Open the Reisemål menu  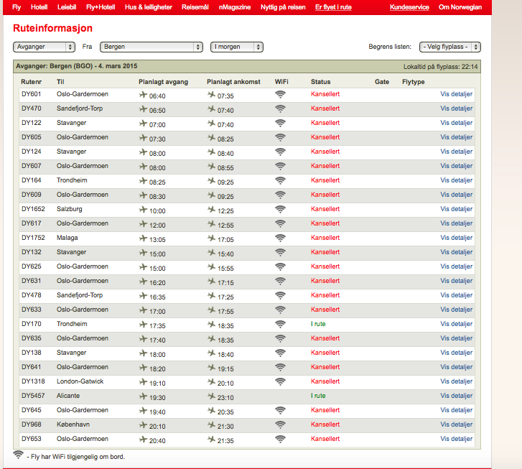click(195, 7)
